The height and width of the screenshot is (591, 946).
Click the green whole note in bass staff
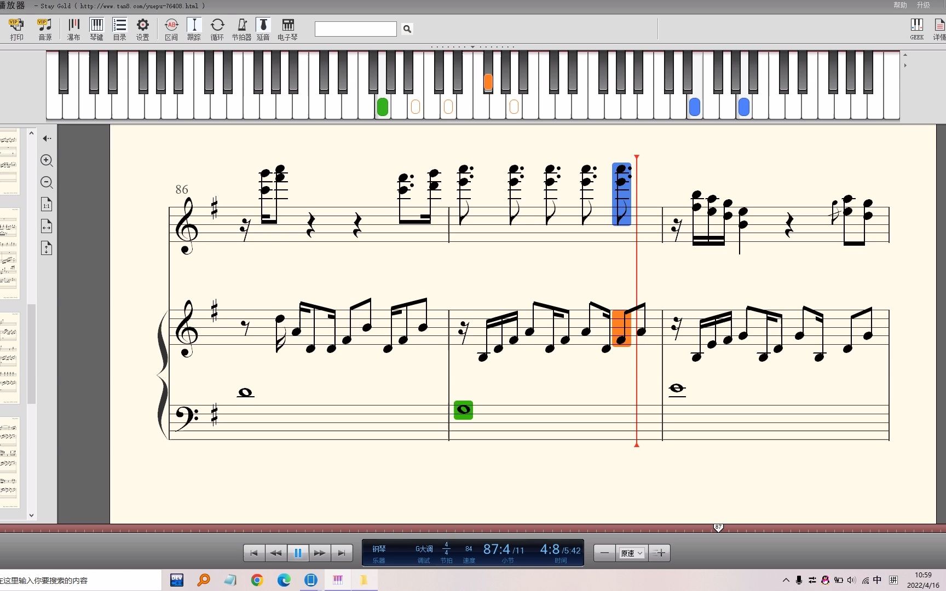pos(463,410)
